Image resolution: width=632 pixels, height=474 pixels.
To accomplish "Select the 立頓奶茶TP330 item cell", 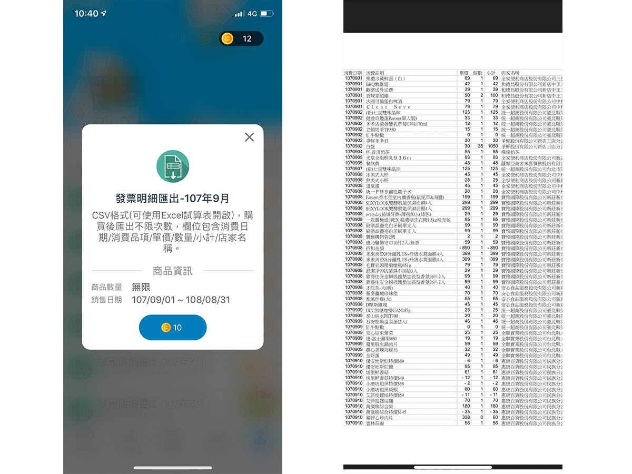I will pos(381,129).
